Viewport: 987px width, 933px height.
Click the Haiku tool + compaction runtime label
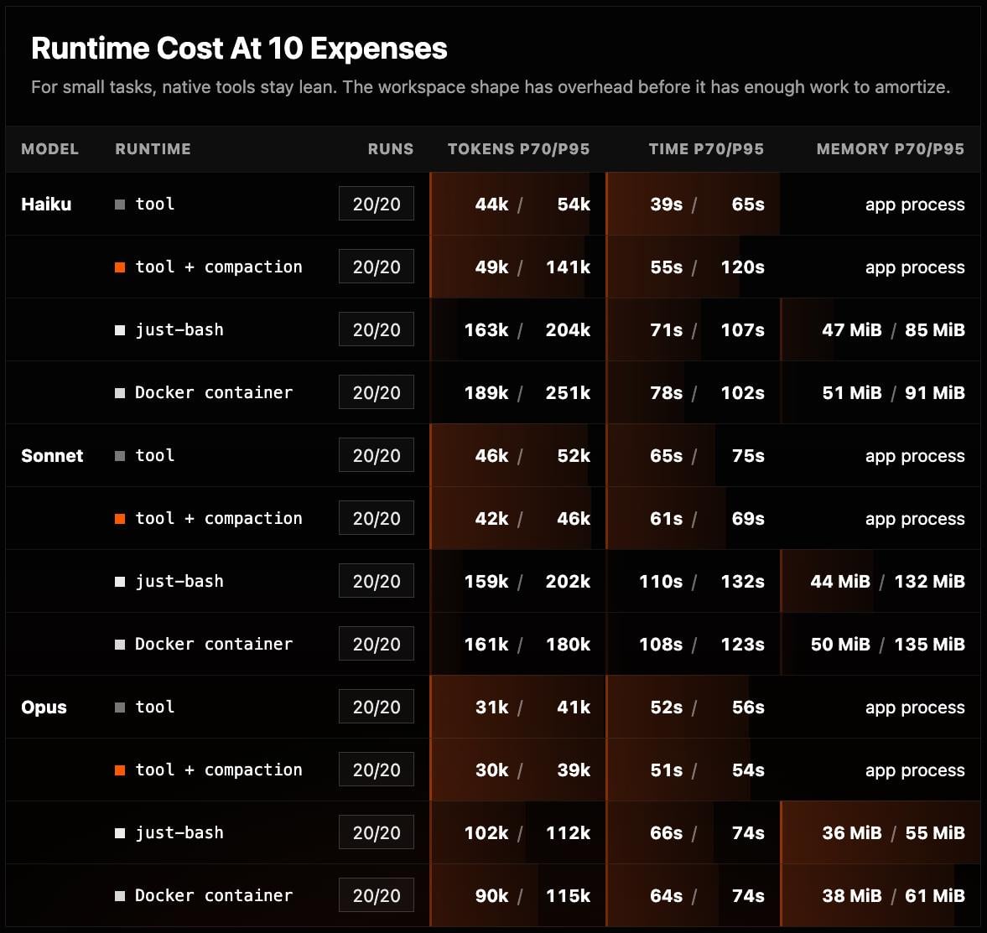coord(218,267)
